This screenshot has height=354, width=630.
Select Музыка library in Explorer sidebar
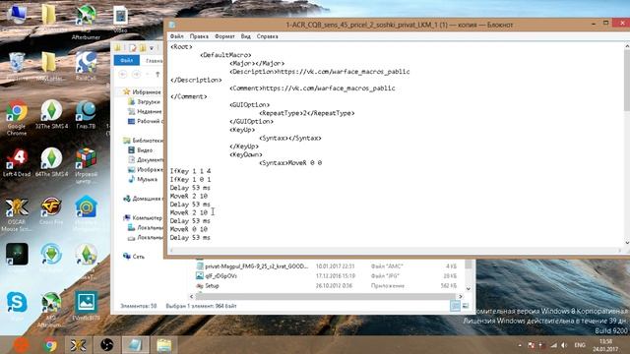143,179
